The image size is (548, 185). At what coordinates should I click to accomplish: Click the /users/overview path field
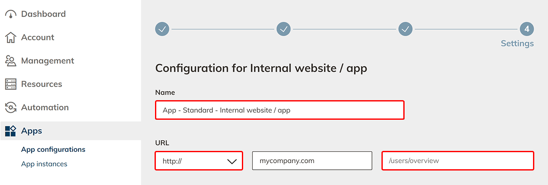pyautogui.click(x=457, y=161)
